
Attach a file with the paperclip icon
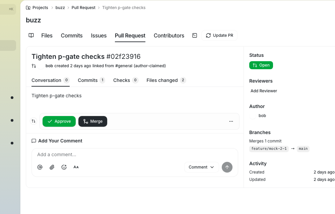click(x=52, y=167)
